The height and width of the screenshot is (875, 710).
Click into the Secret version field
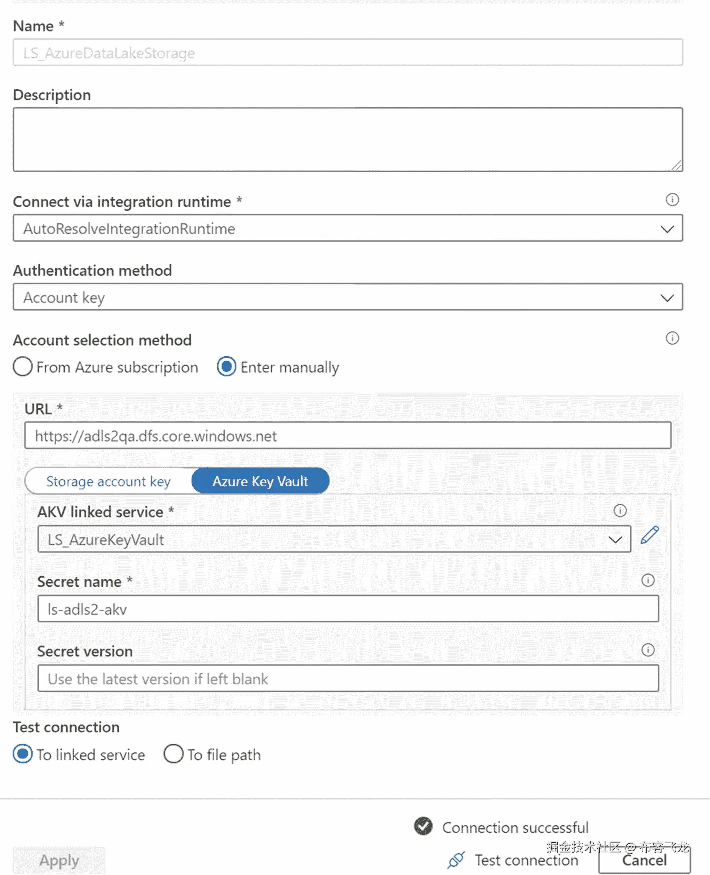point(347,679)
